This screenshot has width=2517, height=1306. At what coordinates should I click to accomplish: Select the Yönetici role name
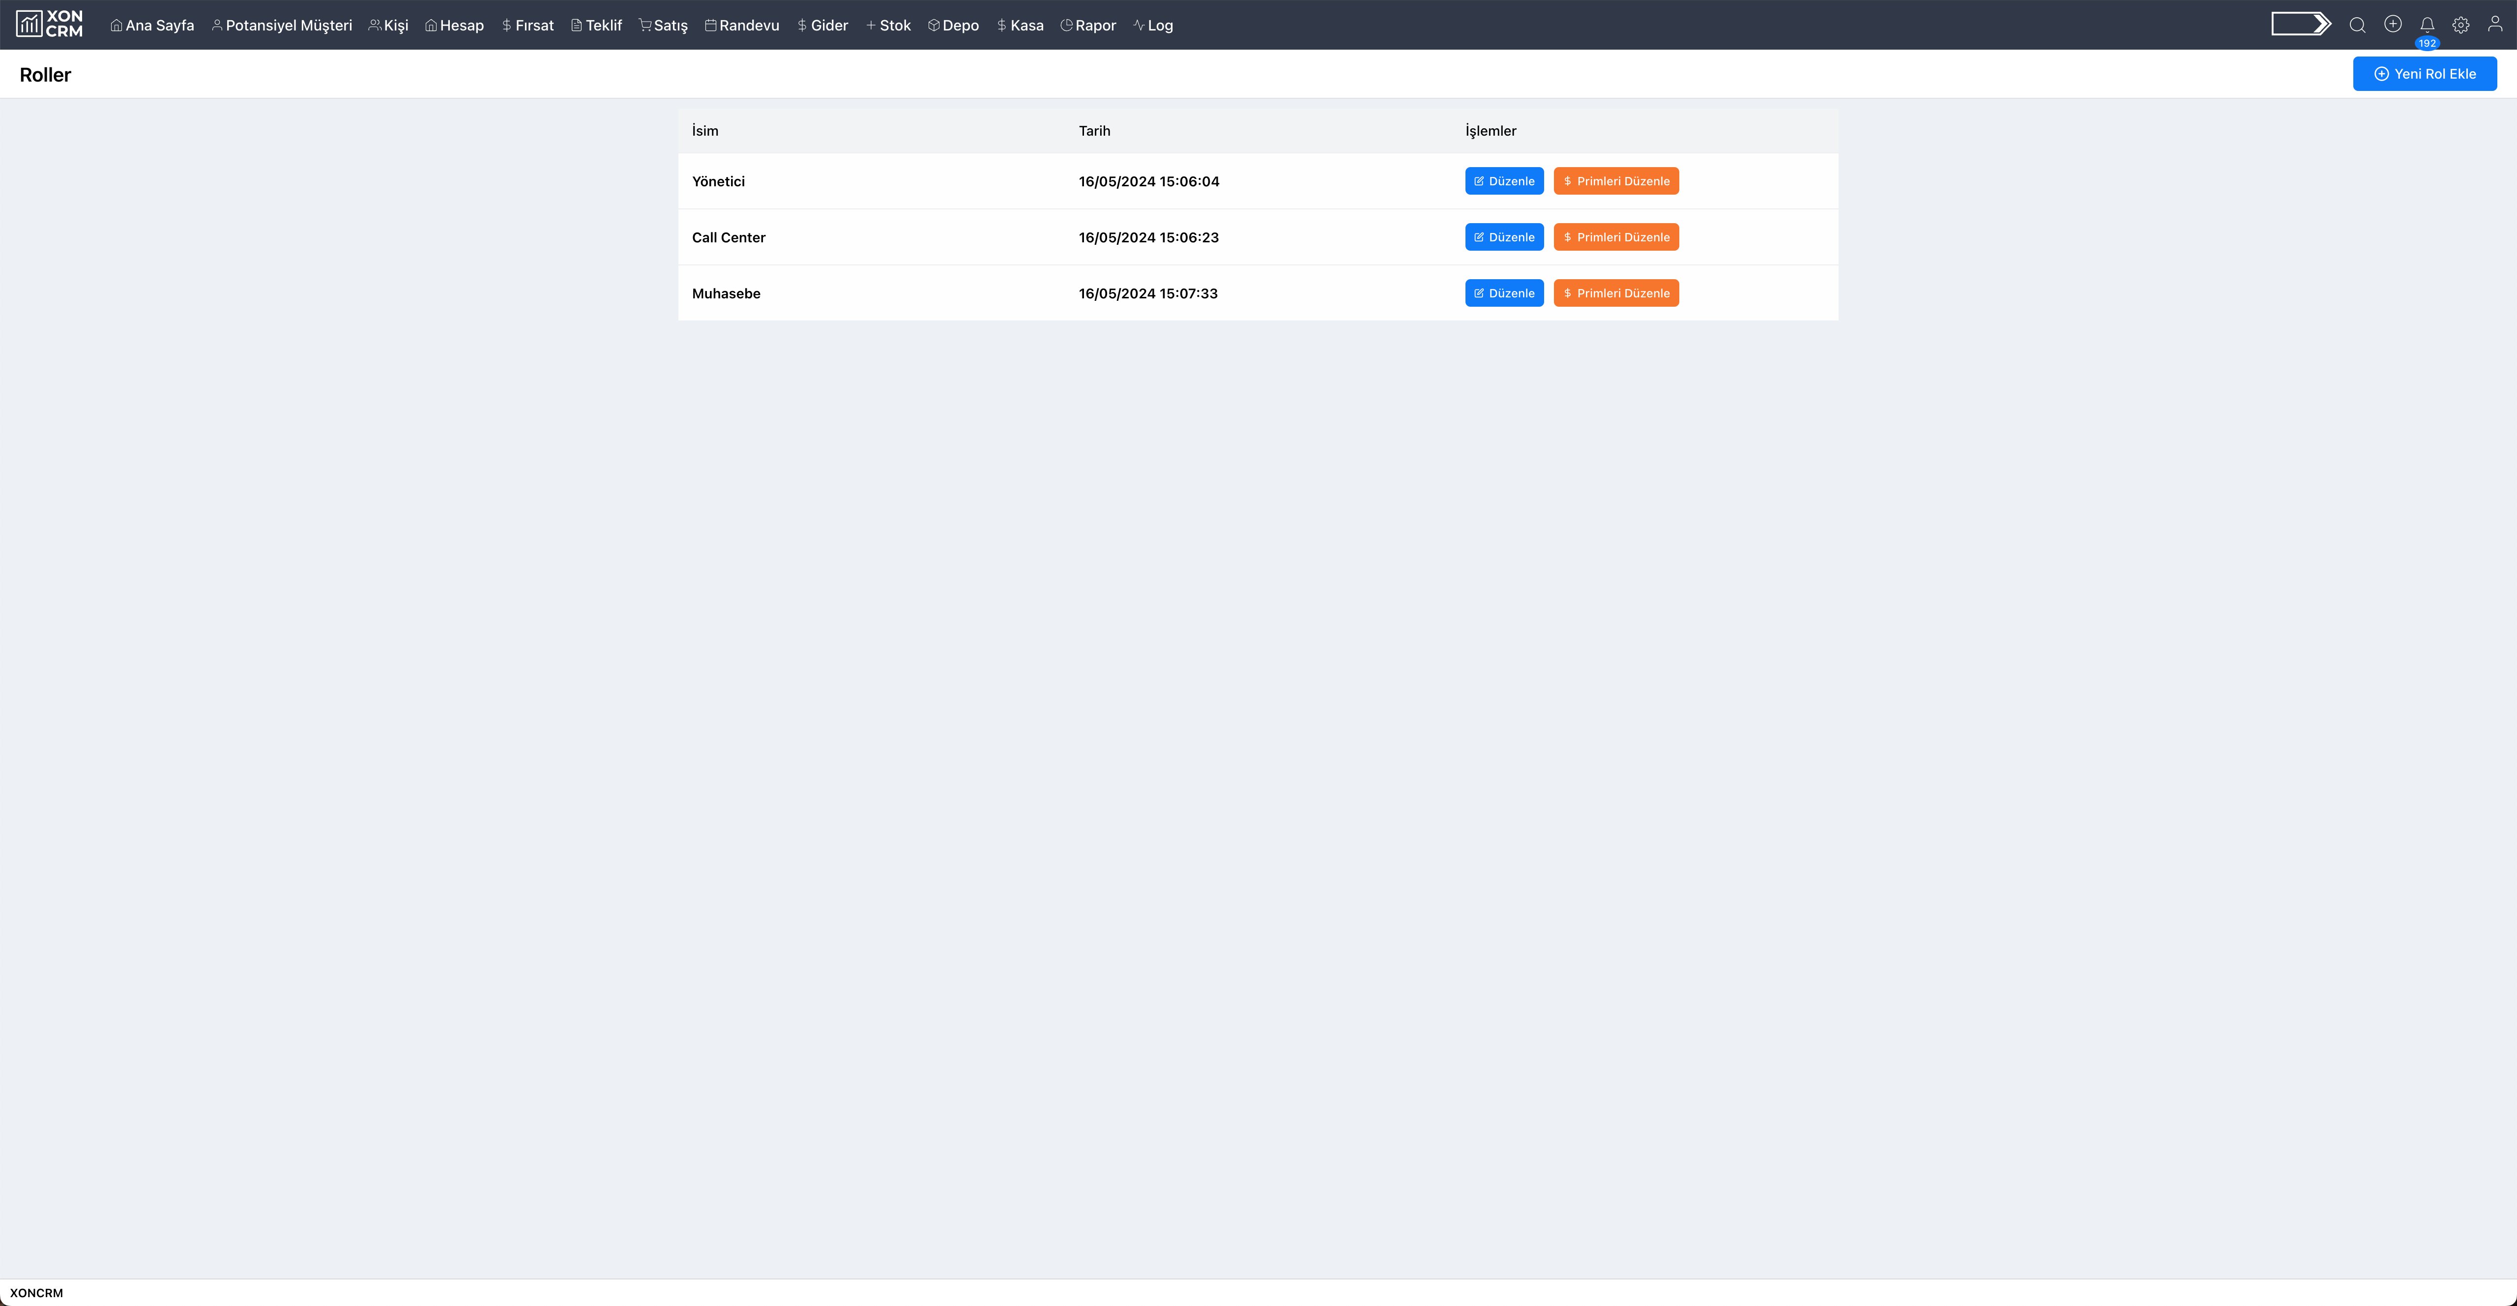point(718,182)
